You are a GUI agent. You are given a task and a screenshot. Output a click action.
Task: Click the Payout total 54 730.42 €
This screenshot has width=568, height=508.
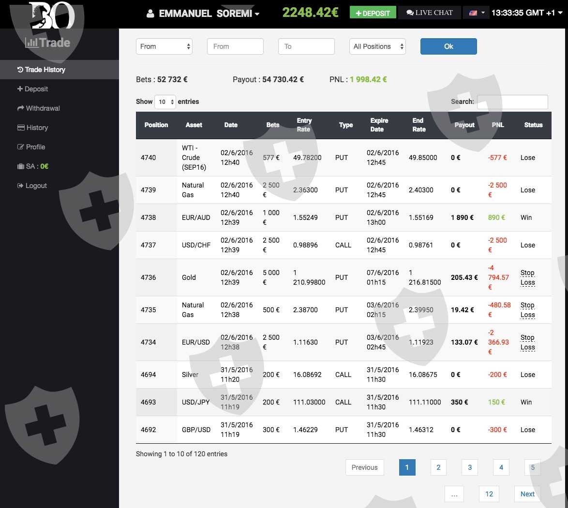point(283,79)
